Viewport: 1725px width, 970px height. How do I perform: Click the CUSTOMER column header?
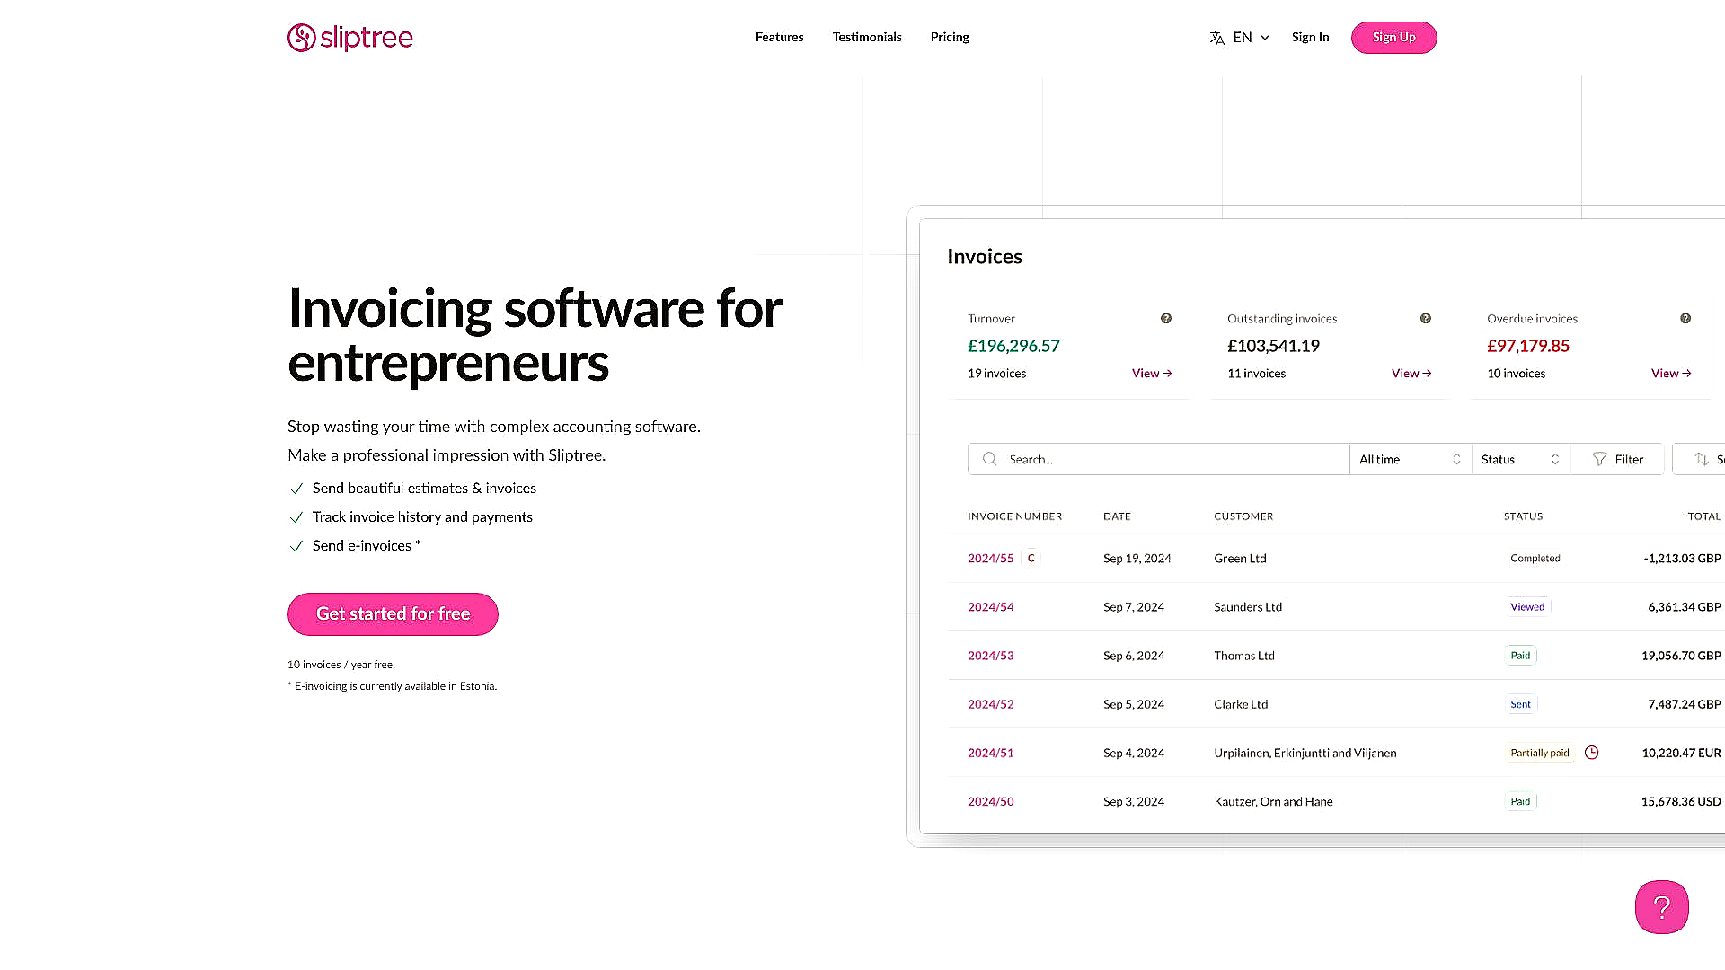click(1243, 516)
